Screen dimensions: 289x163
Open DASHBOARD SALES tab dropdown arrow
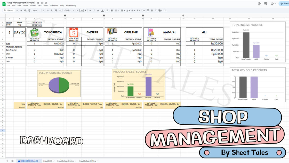(x=40, y=161)
